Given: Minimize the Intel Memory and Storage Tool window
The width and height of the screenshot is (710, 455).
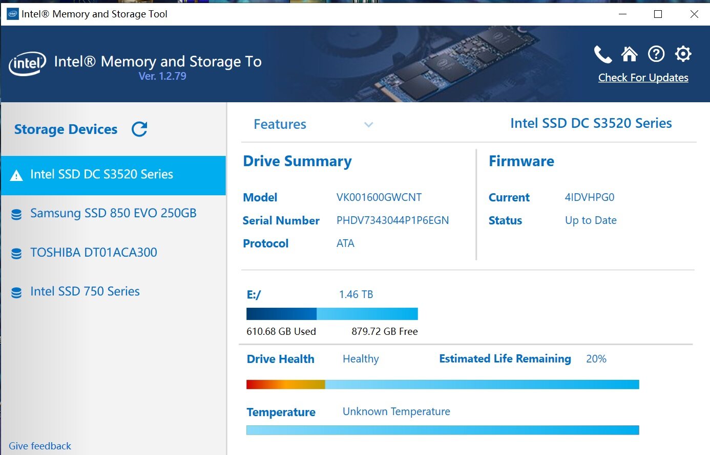Looking at the screenshot, I should [x=623, y=14].
